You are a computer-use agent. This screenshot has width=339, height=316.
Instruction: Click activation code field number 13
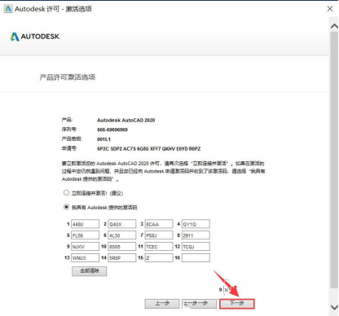[x=85, y=257]
